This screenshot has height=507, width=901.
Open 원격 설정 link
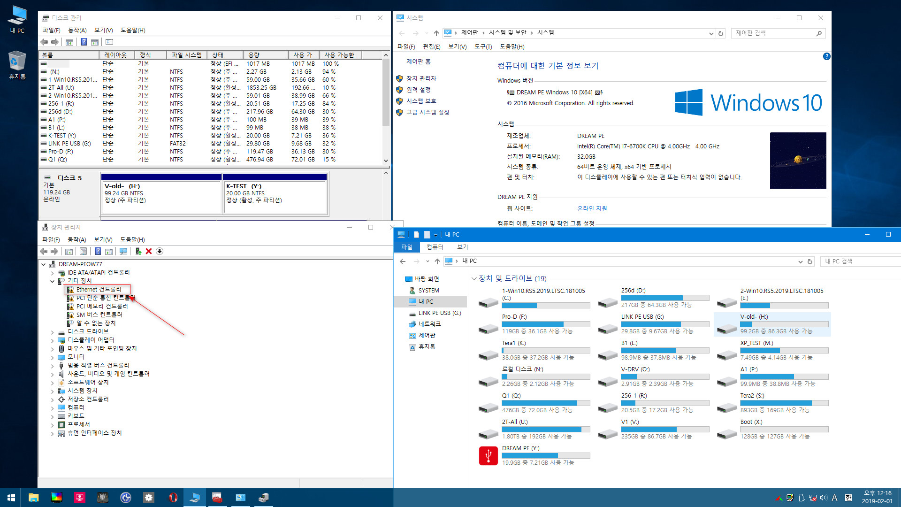(418, 90)
